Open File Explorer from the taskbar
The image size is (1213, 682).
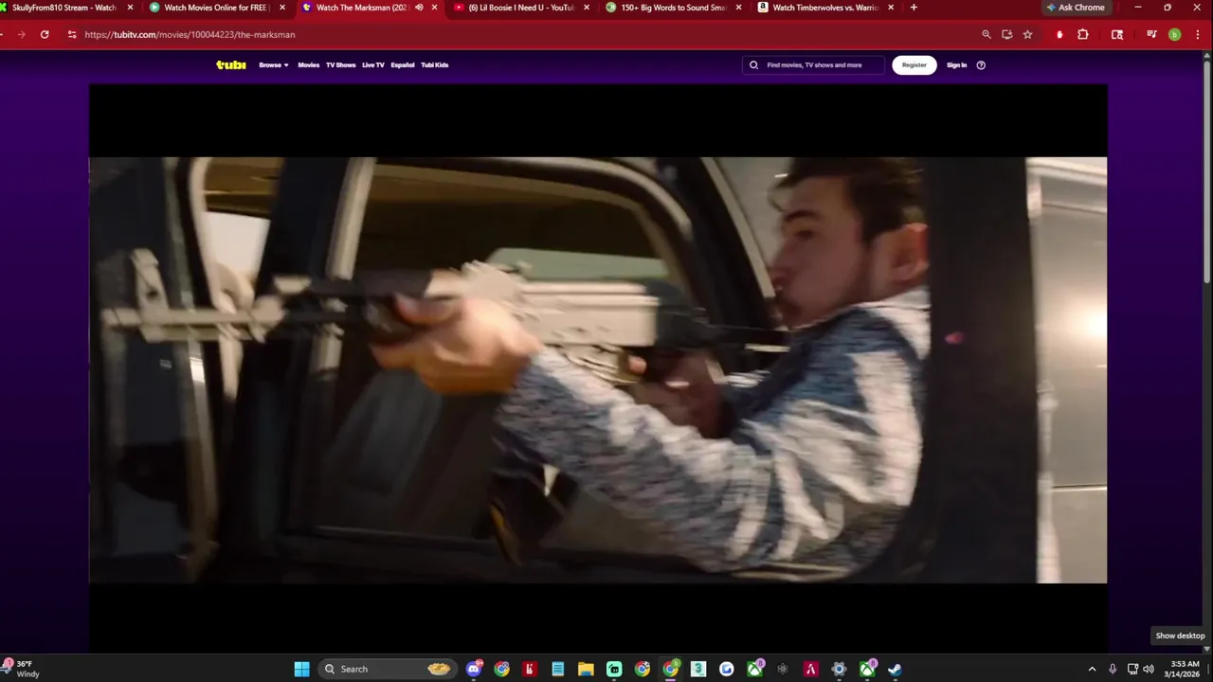click(x=586, y=669)
